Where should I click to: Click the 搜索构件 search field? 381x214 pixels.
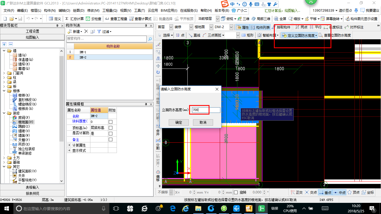[107, 39]
